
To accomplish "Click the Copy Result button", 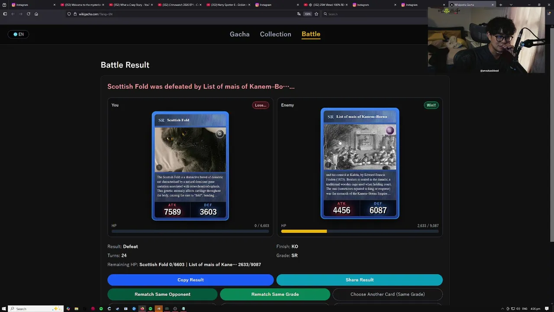I will (x=190, y=280).
